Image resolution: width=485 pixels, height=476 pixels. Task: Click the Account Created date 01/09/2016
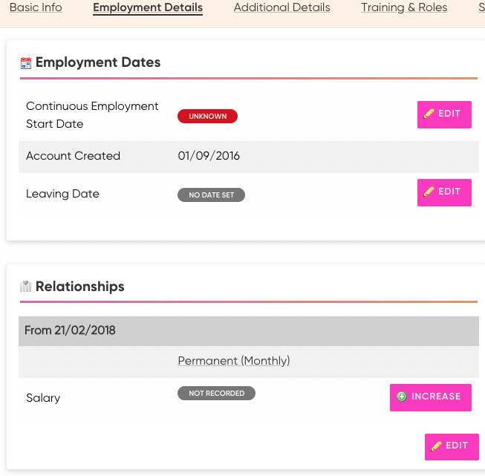click(x=209, y=156)
